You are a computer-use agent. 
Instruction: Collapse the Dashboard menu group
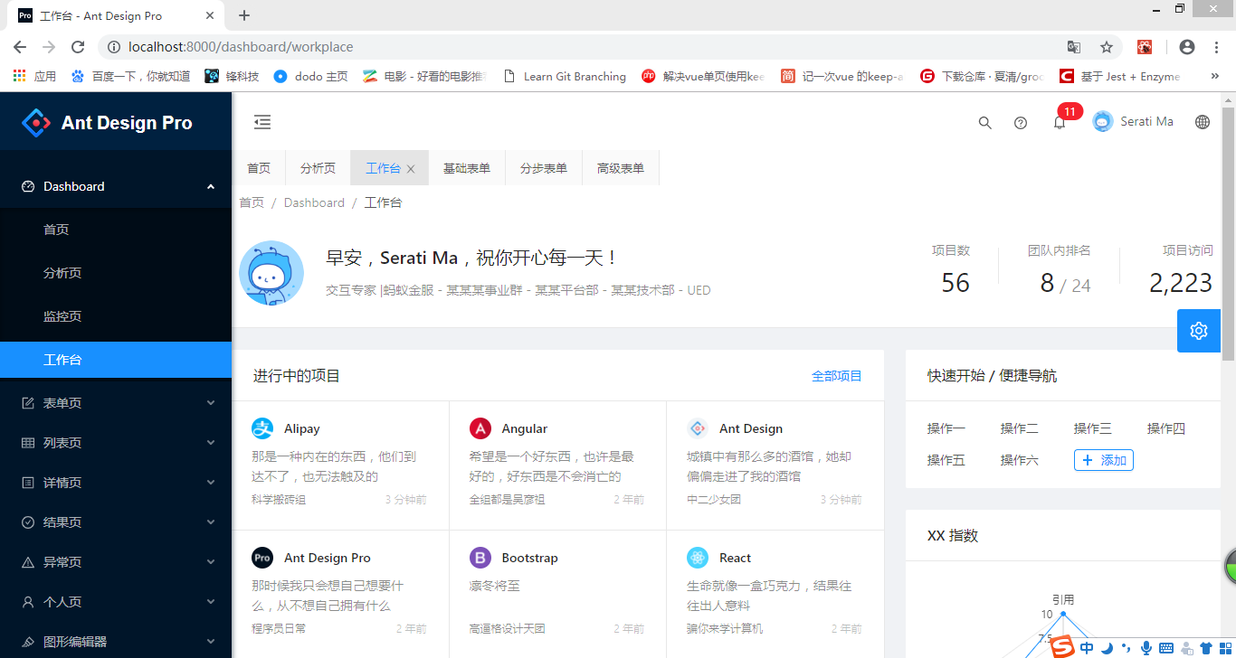[116, 186]
